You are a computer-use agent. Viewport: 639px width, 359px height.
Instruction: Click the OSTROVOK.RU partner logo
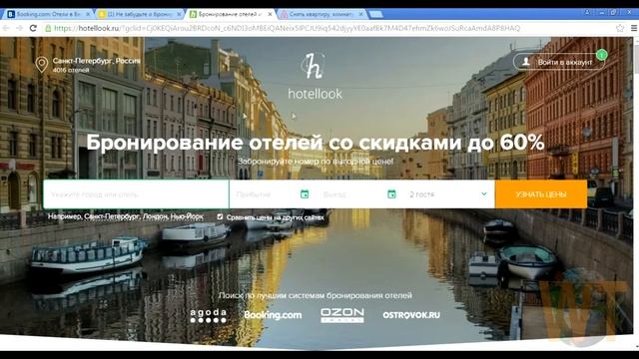pos(411,315)
